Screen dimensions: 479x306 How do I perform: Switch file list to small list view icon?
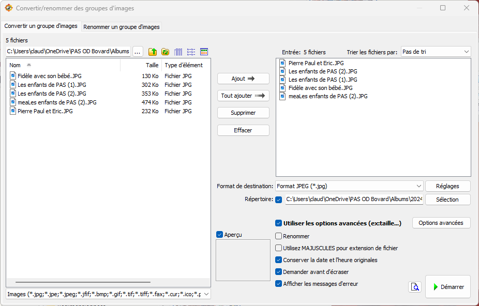[191, 52]
